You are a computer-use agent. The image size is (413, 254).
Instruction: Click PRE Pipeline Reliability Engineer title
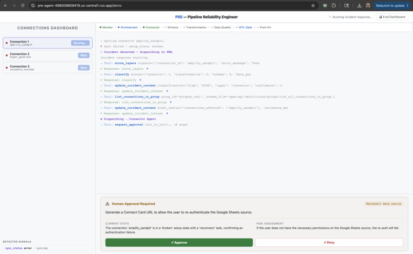coord(206,17)
